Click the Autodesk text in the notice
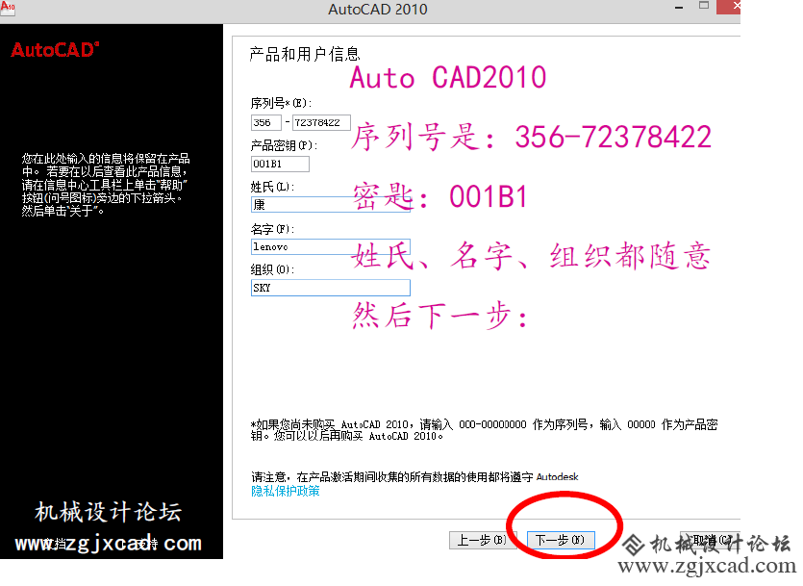 [557, 477]
